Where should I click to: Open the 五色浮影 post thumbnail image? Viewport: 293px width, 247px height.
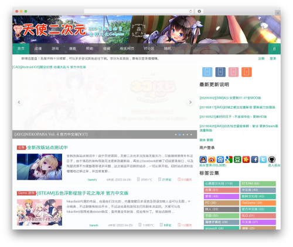(39, 213)
